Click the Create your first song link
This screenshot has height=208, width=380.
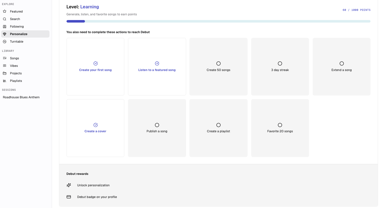point(95,70)
